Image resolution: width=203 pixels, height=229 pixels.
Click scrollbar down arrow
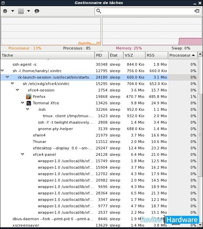coord(200,225)
